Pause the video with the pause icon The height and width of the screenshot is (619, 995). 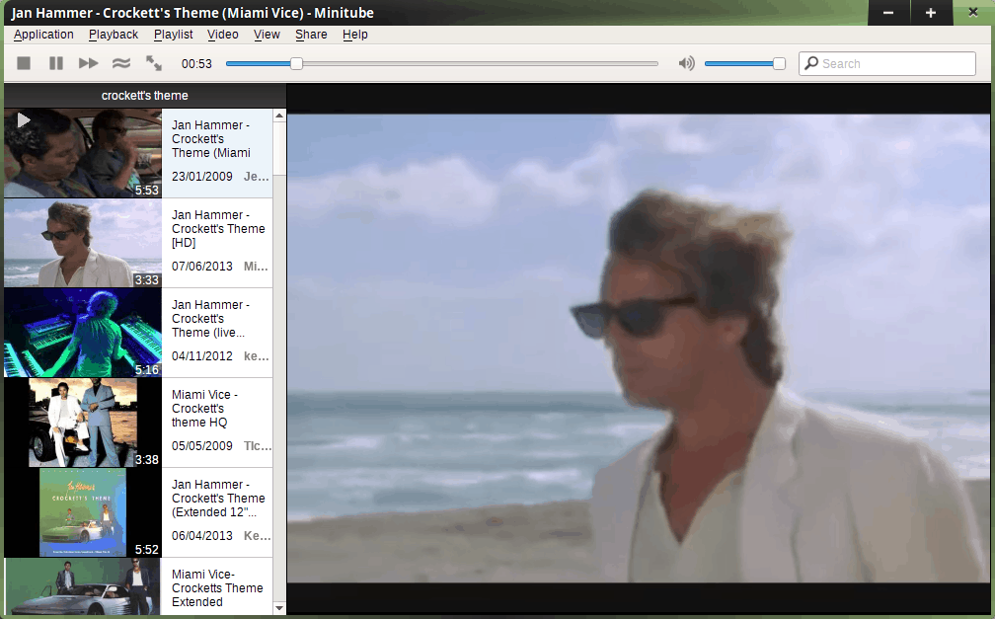pyautogui.click(x=56, y=63)
